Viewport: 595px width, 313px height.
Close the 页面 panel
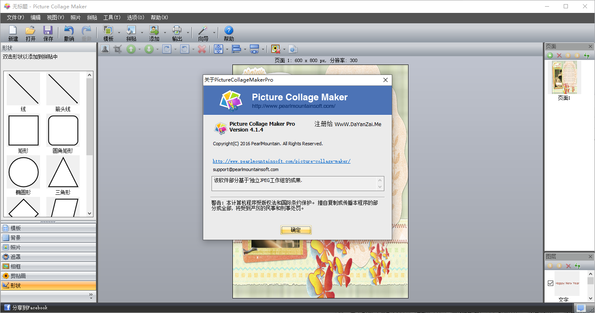click(590, 47)
